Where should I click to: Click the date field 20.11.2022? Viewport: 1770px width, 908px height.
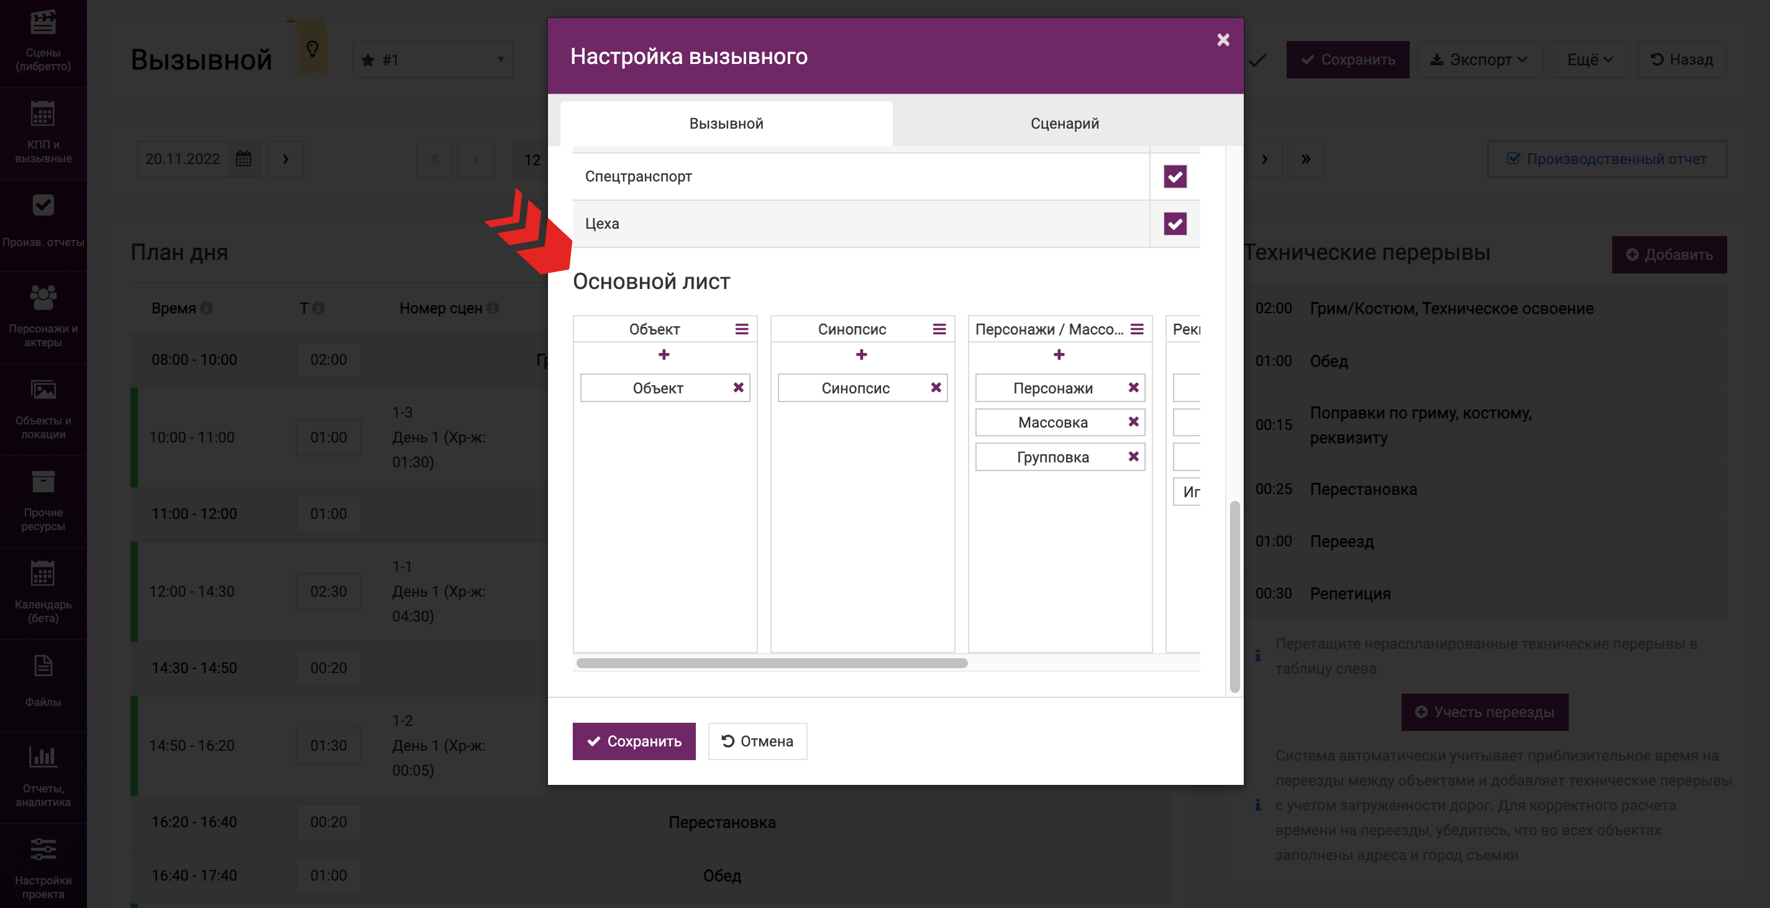click(x=182, y=158)
